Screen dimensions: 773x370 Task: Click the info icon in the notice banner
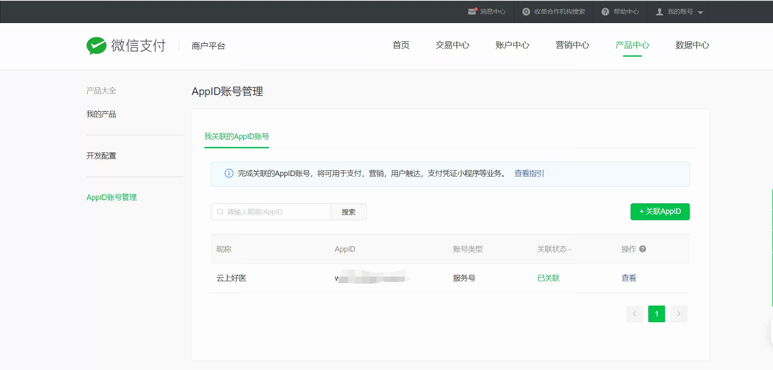(x=229, y=173)
